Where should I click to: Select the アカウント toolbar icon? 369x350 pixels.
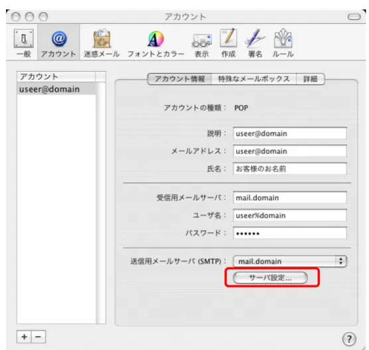[58, 43]
